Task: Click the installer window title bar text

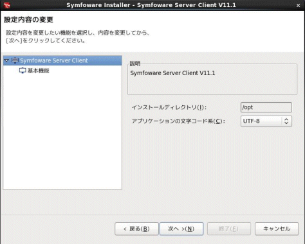Action: click(x=151, y=5)
